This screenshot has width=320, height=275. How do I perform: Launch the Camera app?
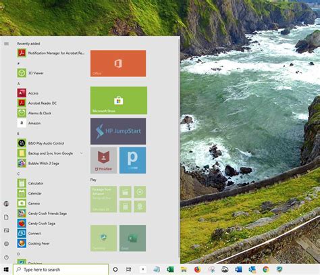[x=28, y=203]
